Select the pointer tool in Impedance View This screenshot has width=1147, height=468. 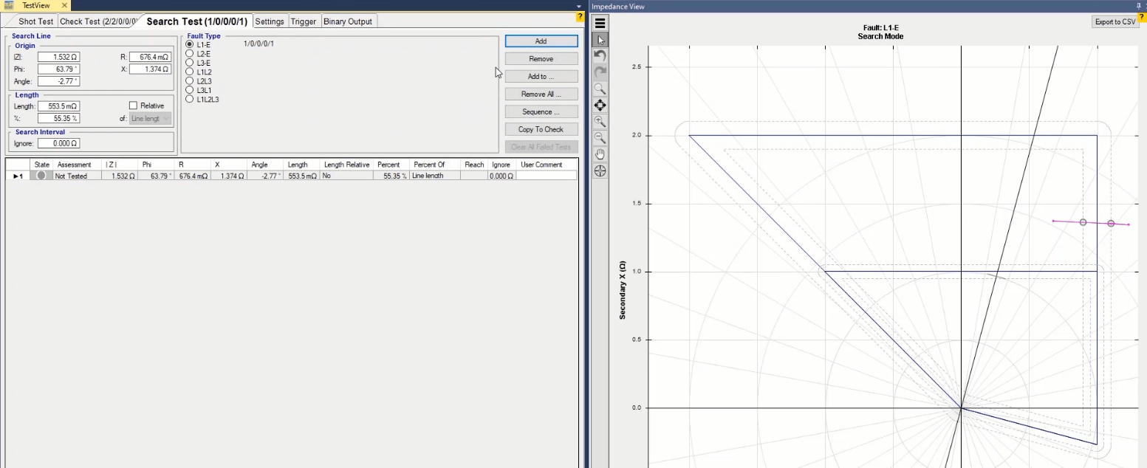click(600, 40)
